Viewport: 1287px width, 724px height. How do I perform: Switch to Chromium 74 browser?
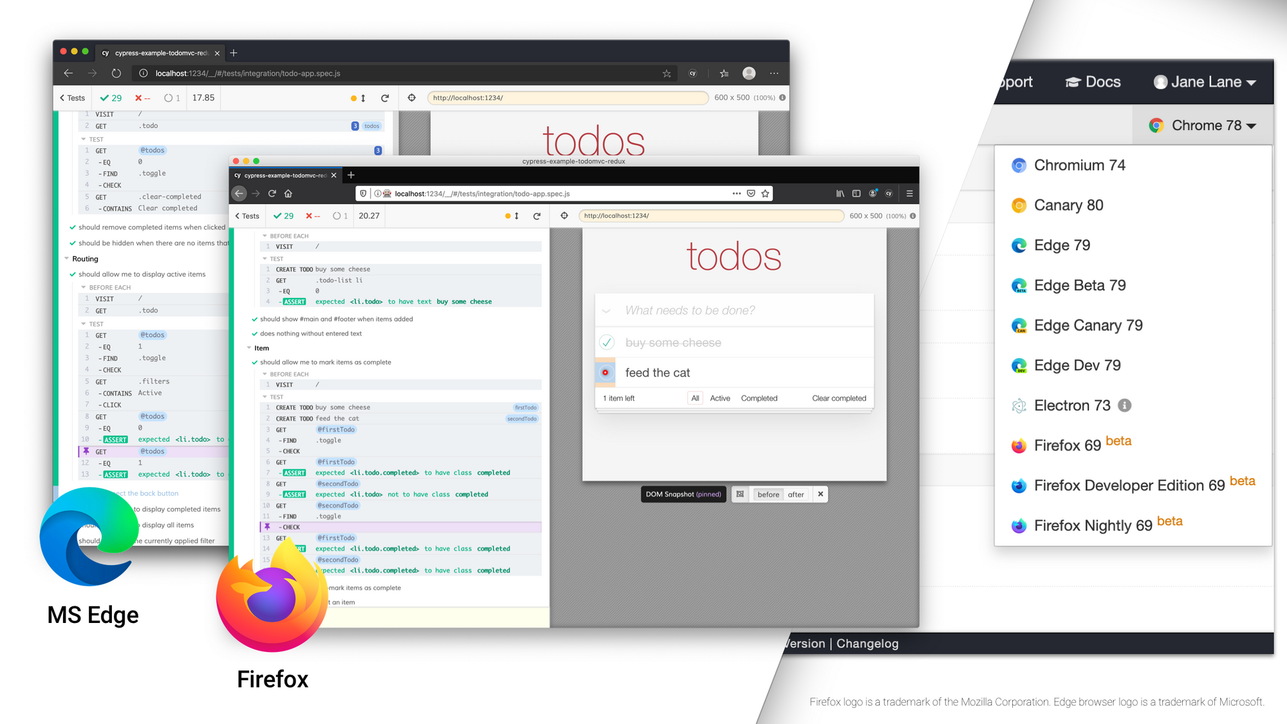(x=1079, y=165)
